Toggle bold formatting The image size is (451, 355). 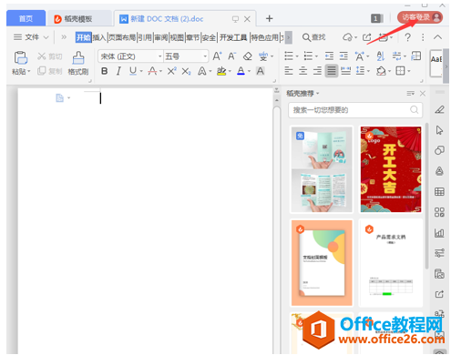tap(104, 71)
